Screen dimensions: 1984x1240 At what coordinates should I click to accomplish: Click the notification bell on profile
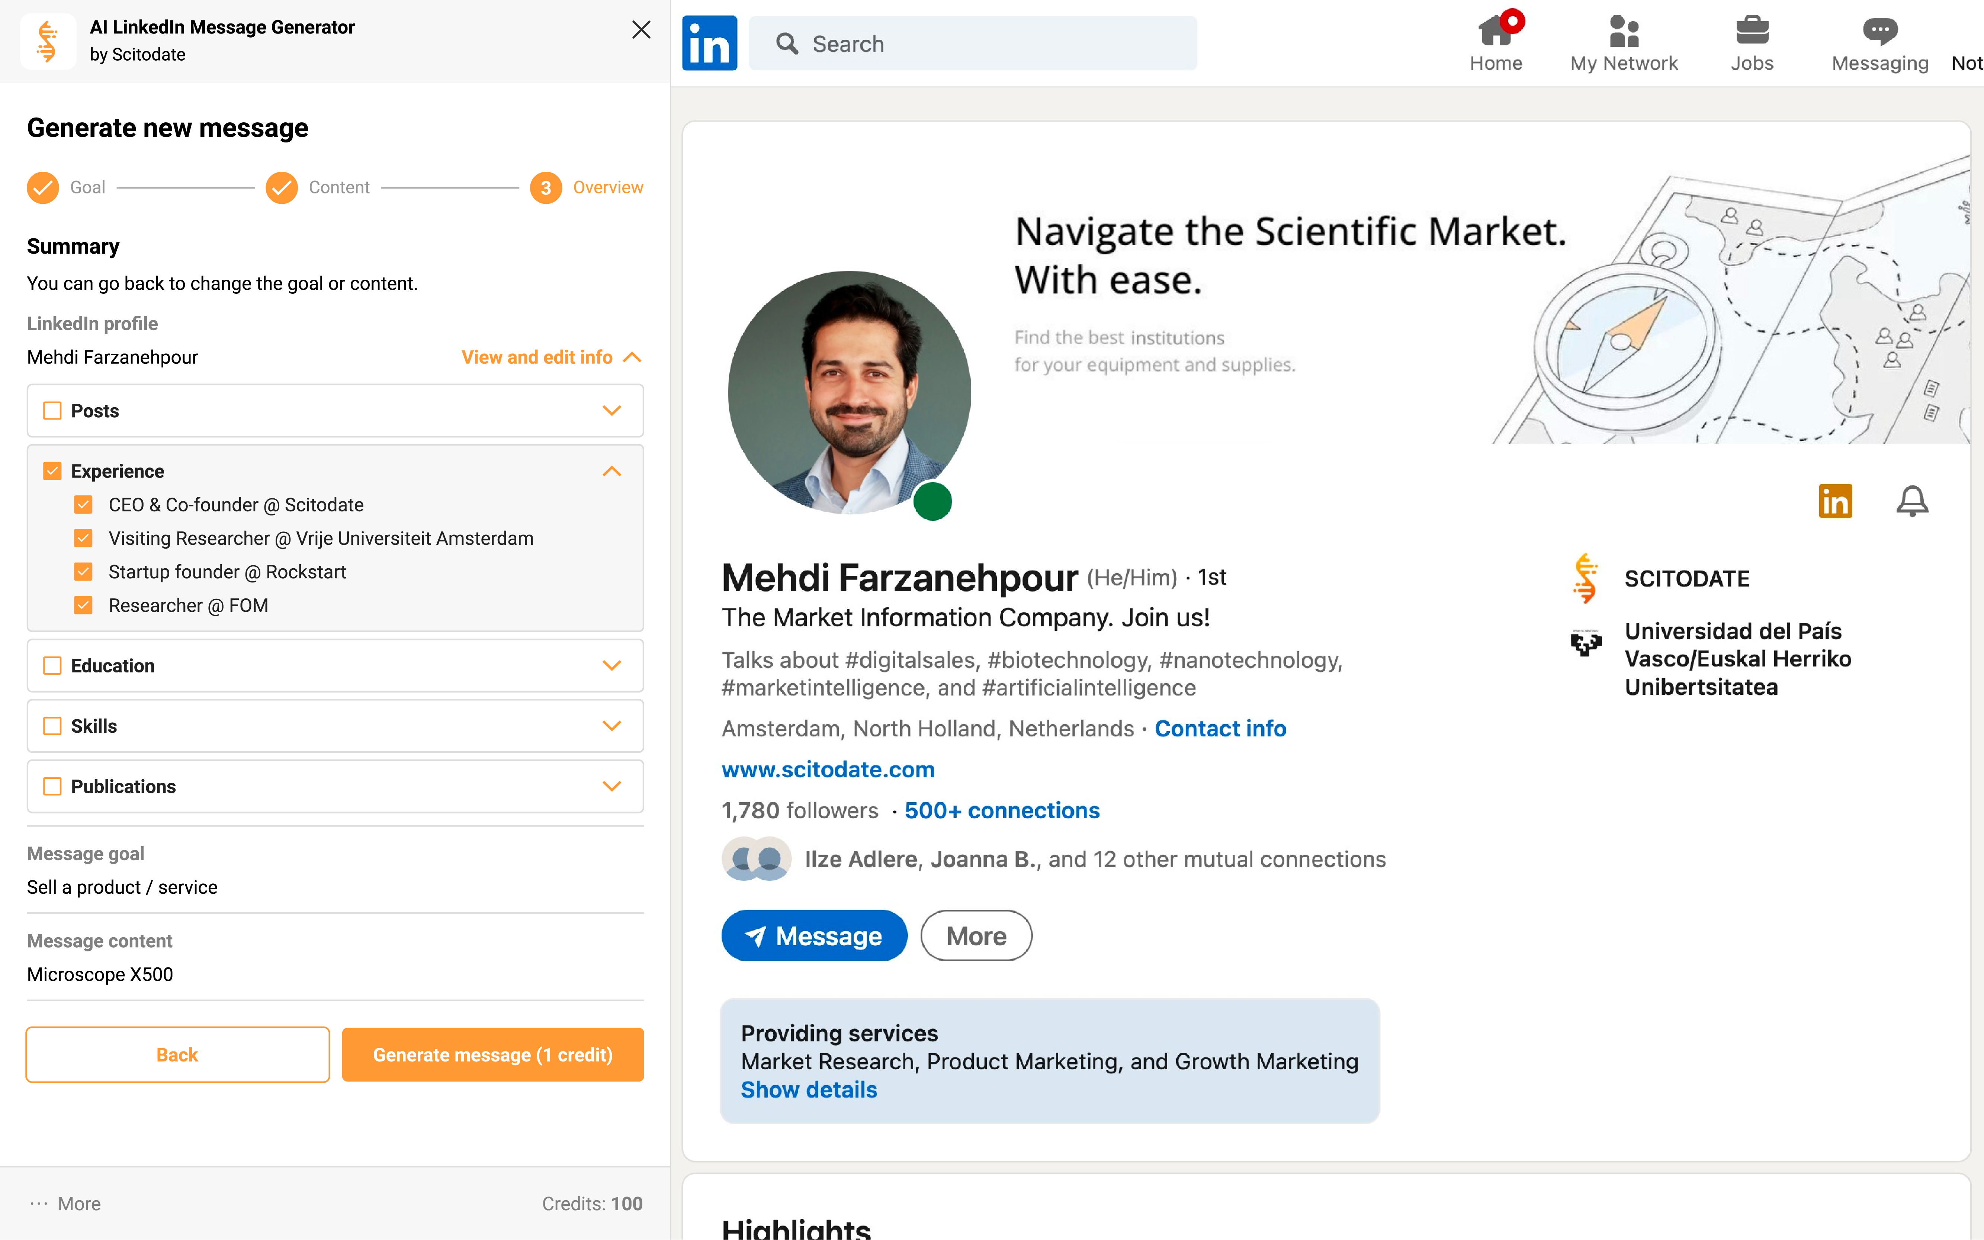[x=1912, y=501]
